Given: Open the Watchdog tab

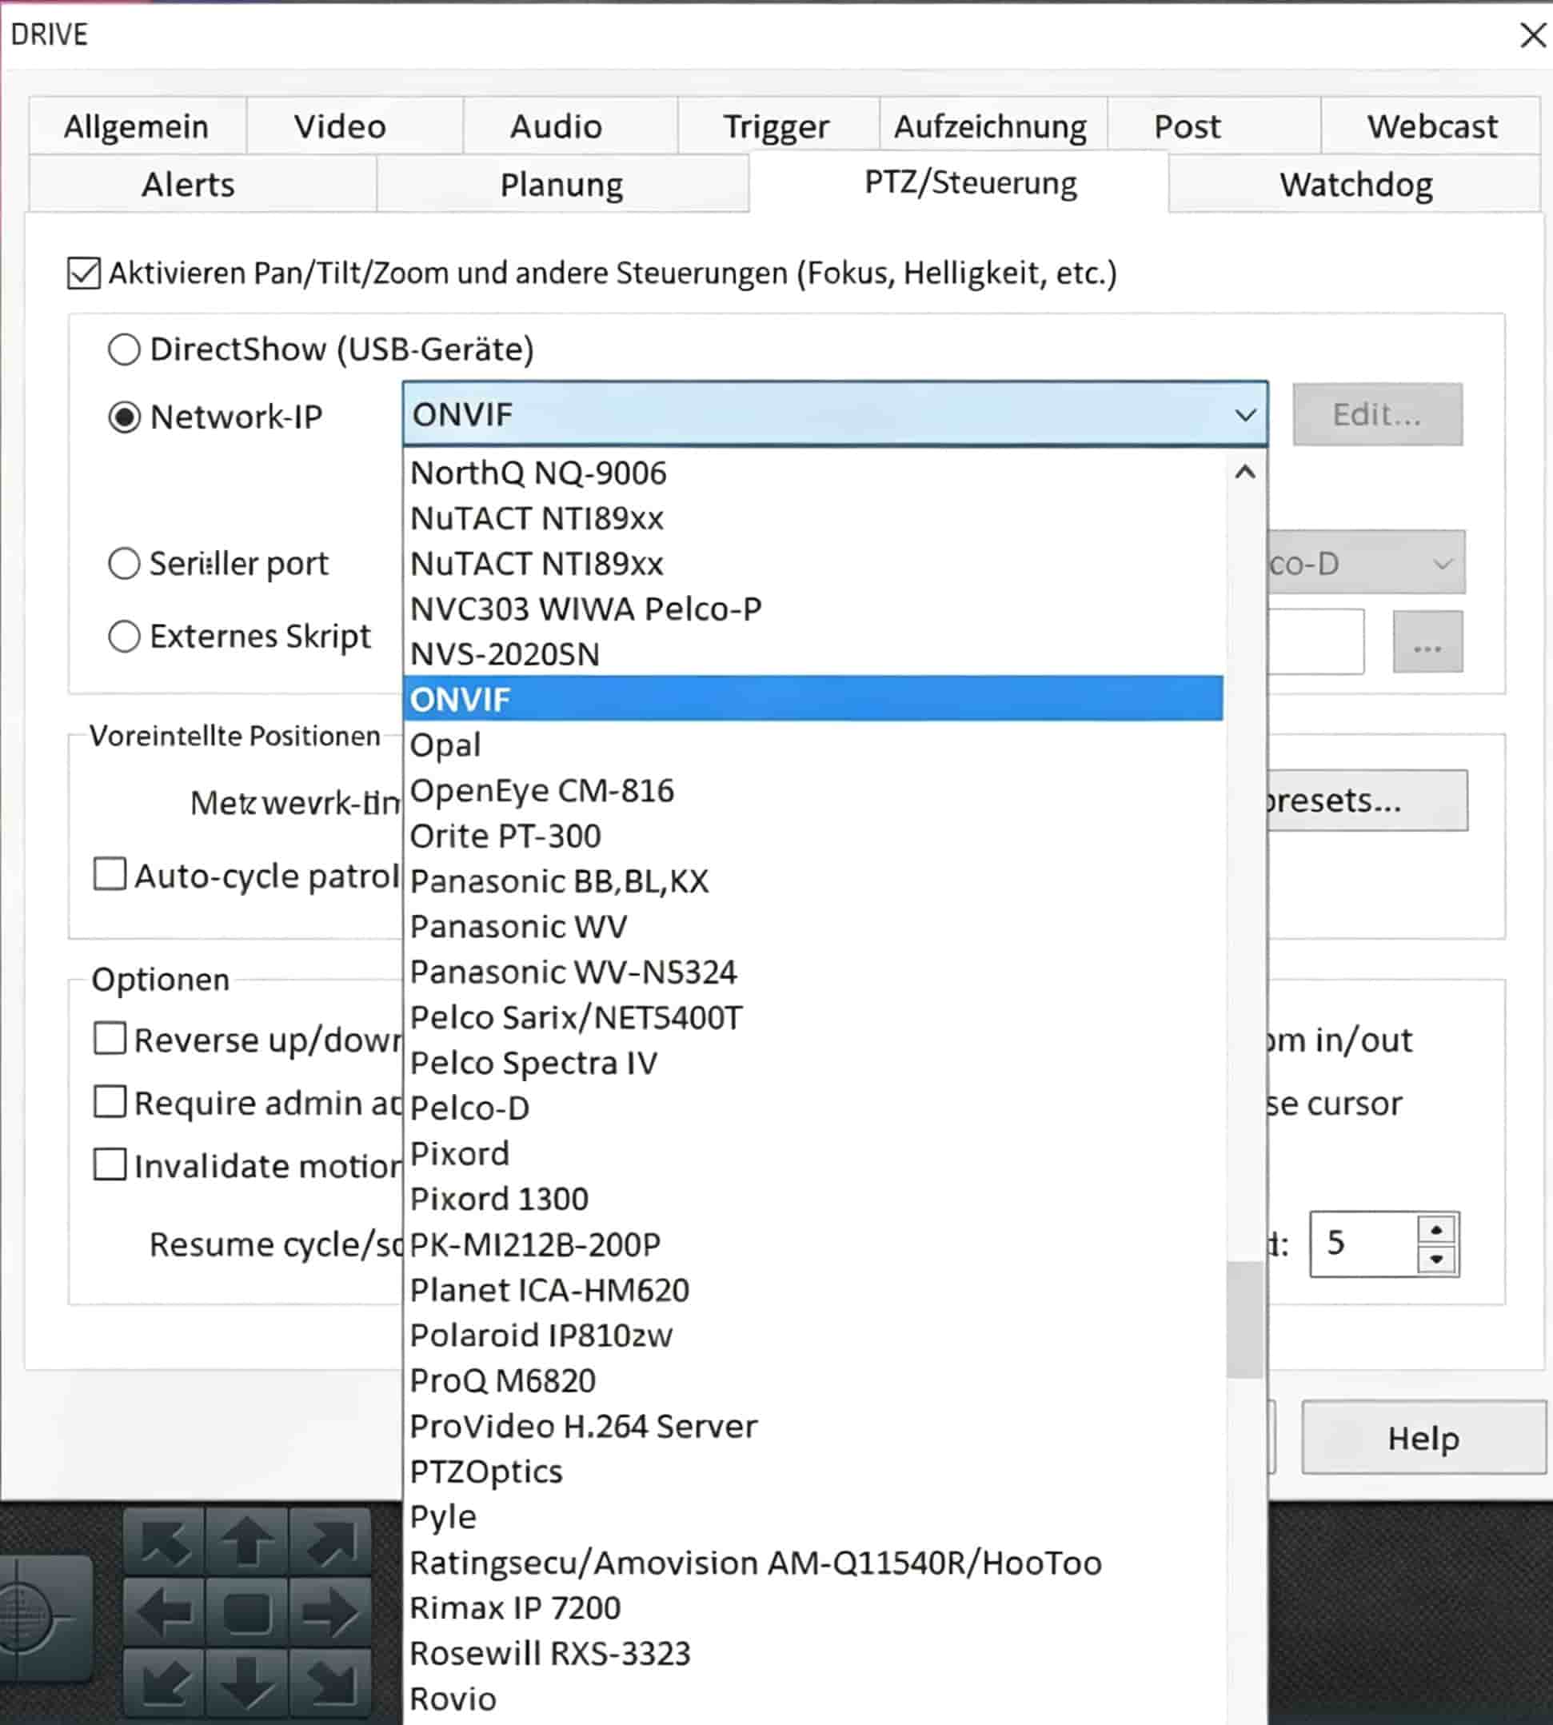Looking at the screenshot, I should click(x=1356, y=184).
